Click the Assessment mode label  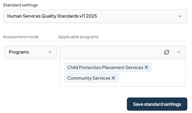tap(21, 37)
